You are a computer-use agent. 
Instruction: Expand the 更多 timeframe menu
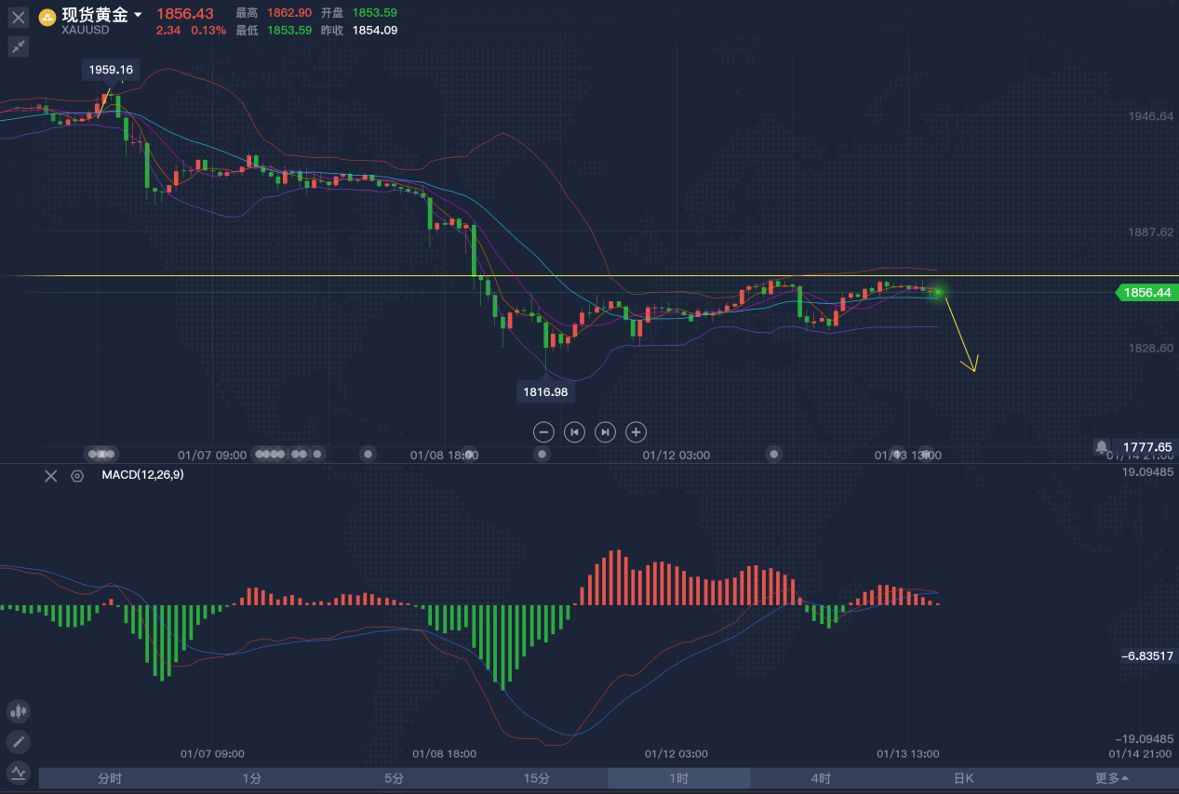coord(1112,778)
